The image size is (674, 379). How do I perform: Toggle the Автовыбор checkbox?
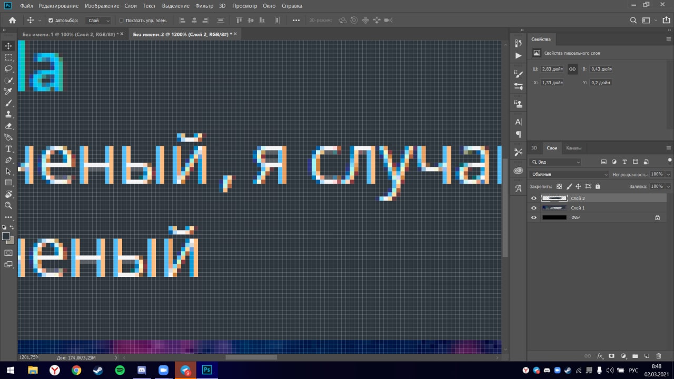click(51, 21)
